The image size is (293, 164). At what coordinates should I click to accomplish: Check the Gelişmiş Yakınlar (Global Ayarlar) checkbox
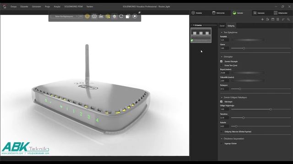(222, 132)
